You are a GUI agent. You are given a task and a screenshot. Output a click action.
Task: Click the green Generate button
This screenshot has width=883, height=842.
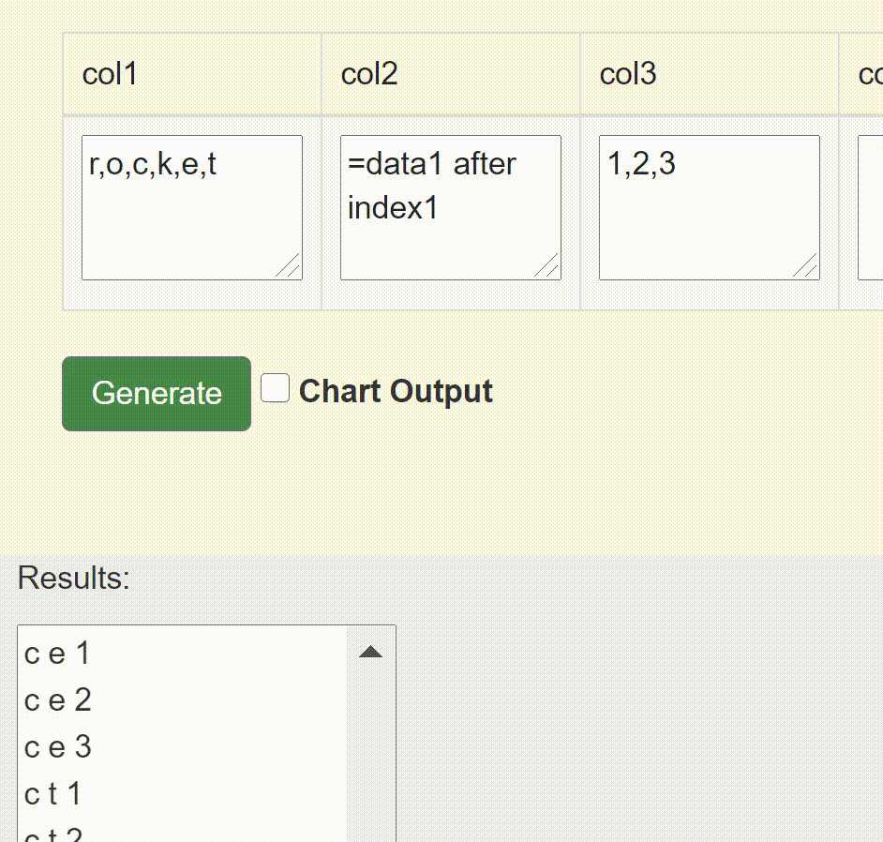pos(157,394)
